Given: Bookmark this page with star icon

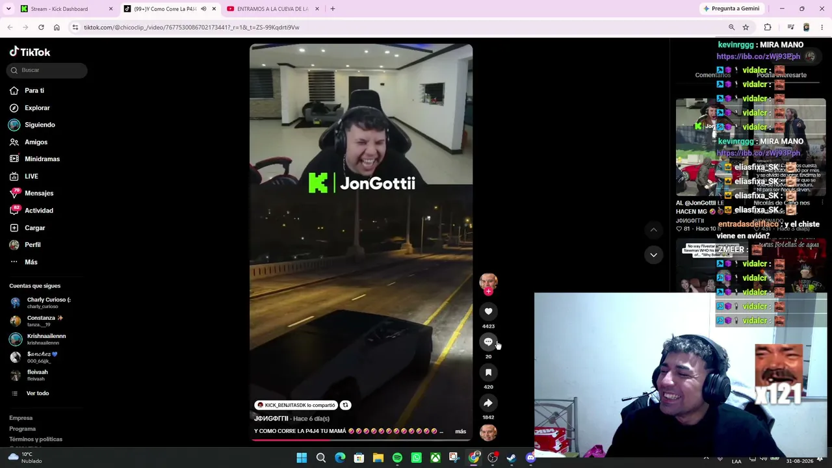Looking at the screenshot, I should click(746, 27).
